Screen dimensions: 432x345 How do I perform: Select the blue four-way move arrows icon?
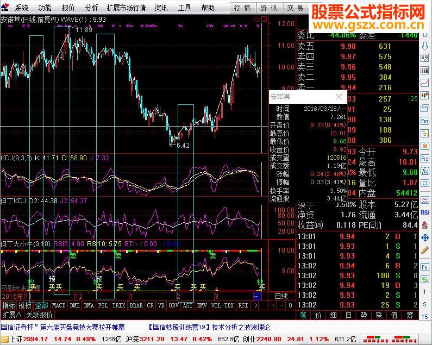(x=424, y=237)
